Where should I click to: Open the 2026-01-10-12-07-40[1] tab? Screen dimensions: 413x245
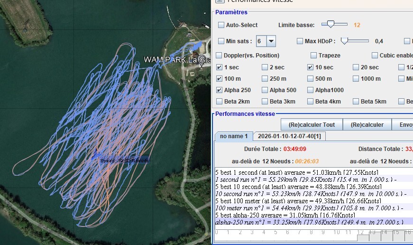(x=289, y=136)
